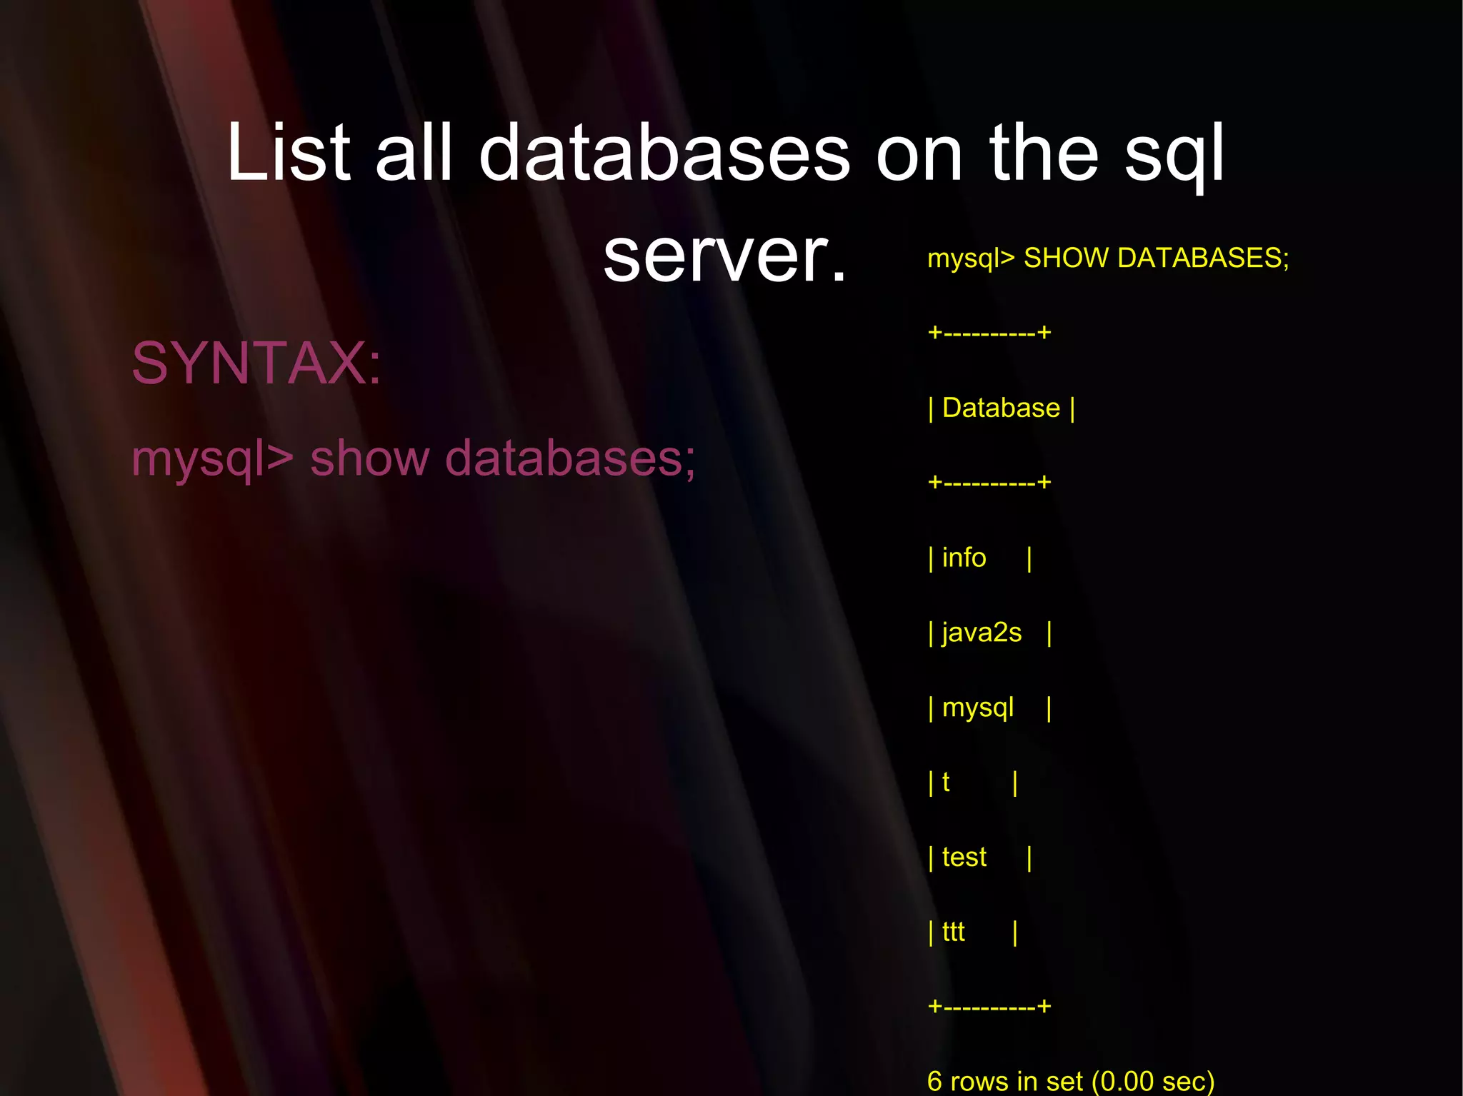Image resolution: width=1463 pixels, height=1096 pixels.
Task: Select the 't' database row
Action: [x=972, y=783]
